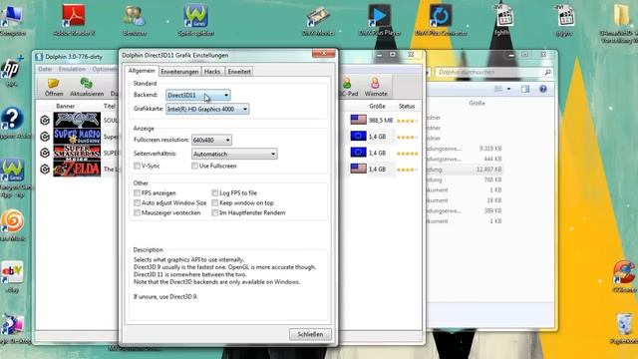638x359 pixels.
Task: Enable the V-Sync checkbox
Action: click(137, 166)
